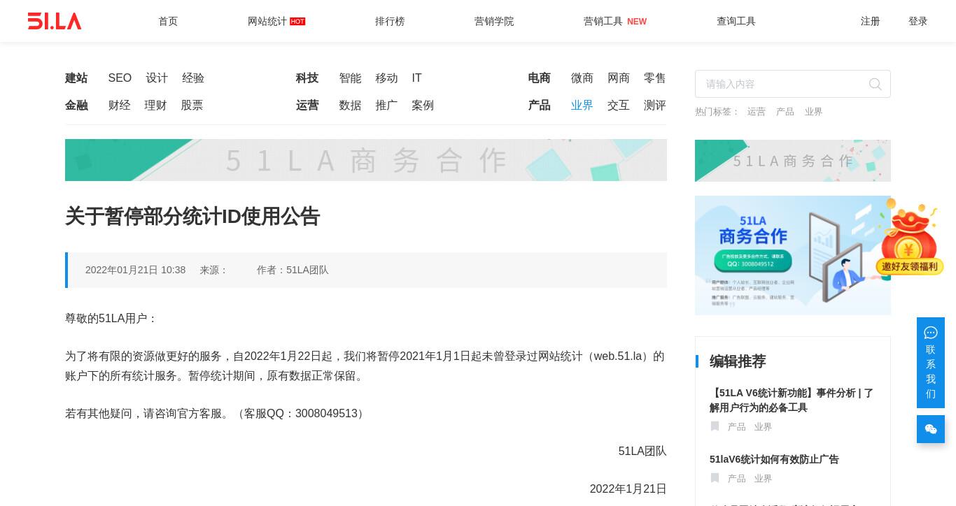Image resolution: width=956 pixels, height=506 pixels.
Task: Open the 零售 category
Action: 655,78
